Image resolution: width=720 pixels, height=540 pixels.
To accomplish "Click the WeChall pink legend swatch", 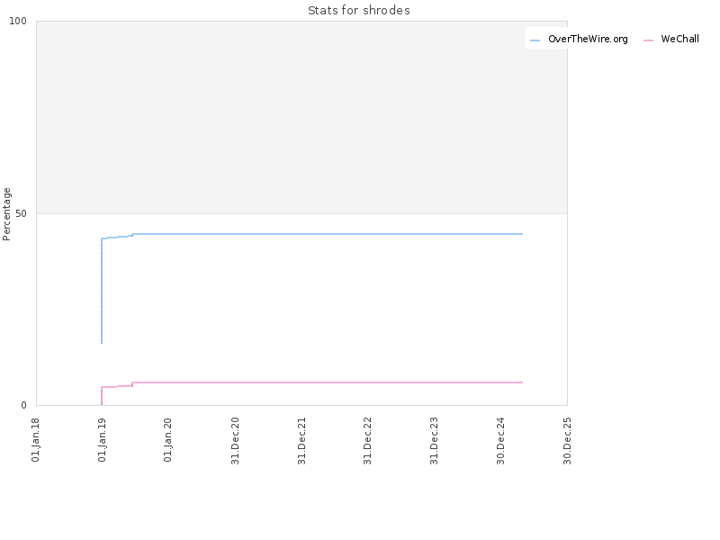I will 648,40.
